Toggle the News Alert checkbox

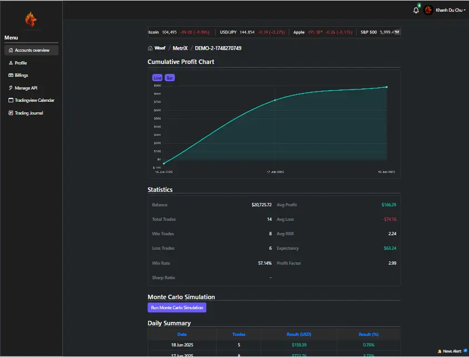[465, 351]
